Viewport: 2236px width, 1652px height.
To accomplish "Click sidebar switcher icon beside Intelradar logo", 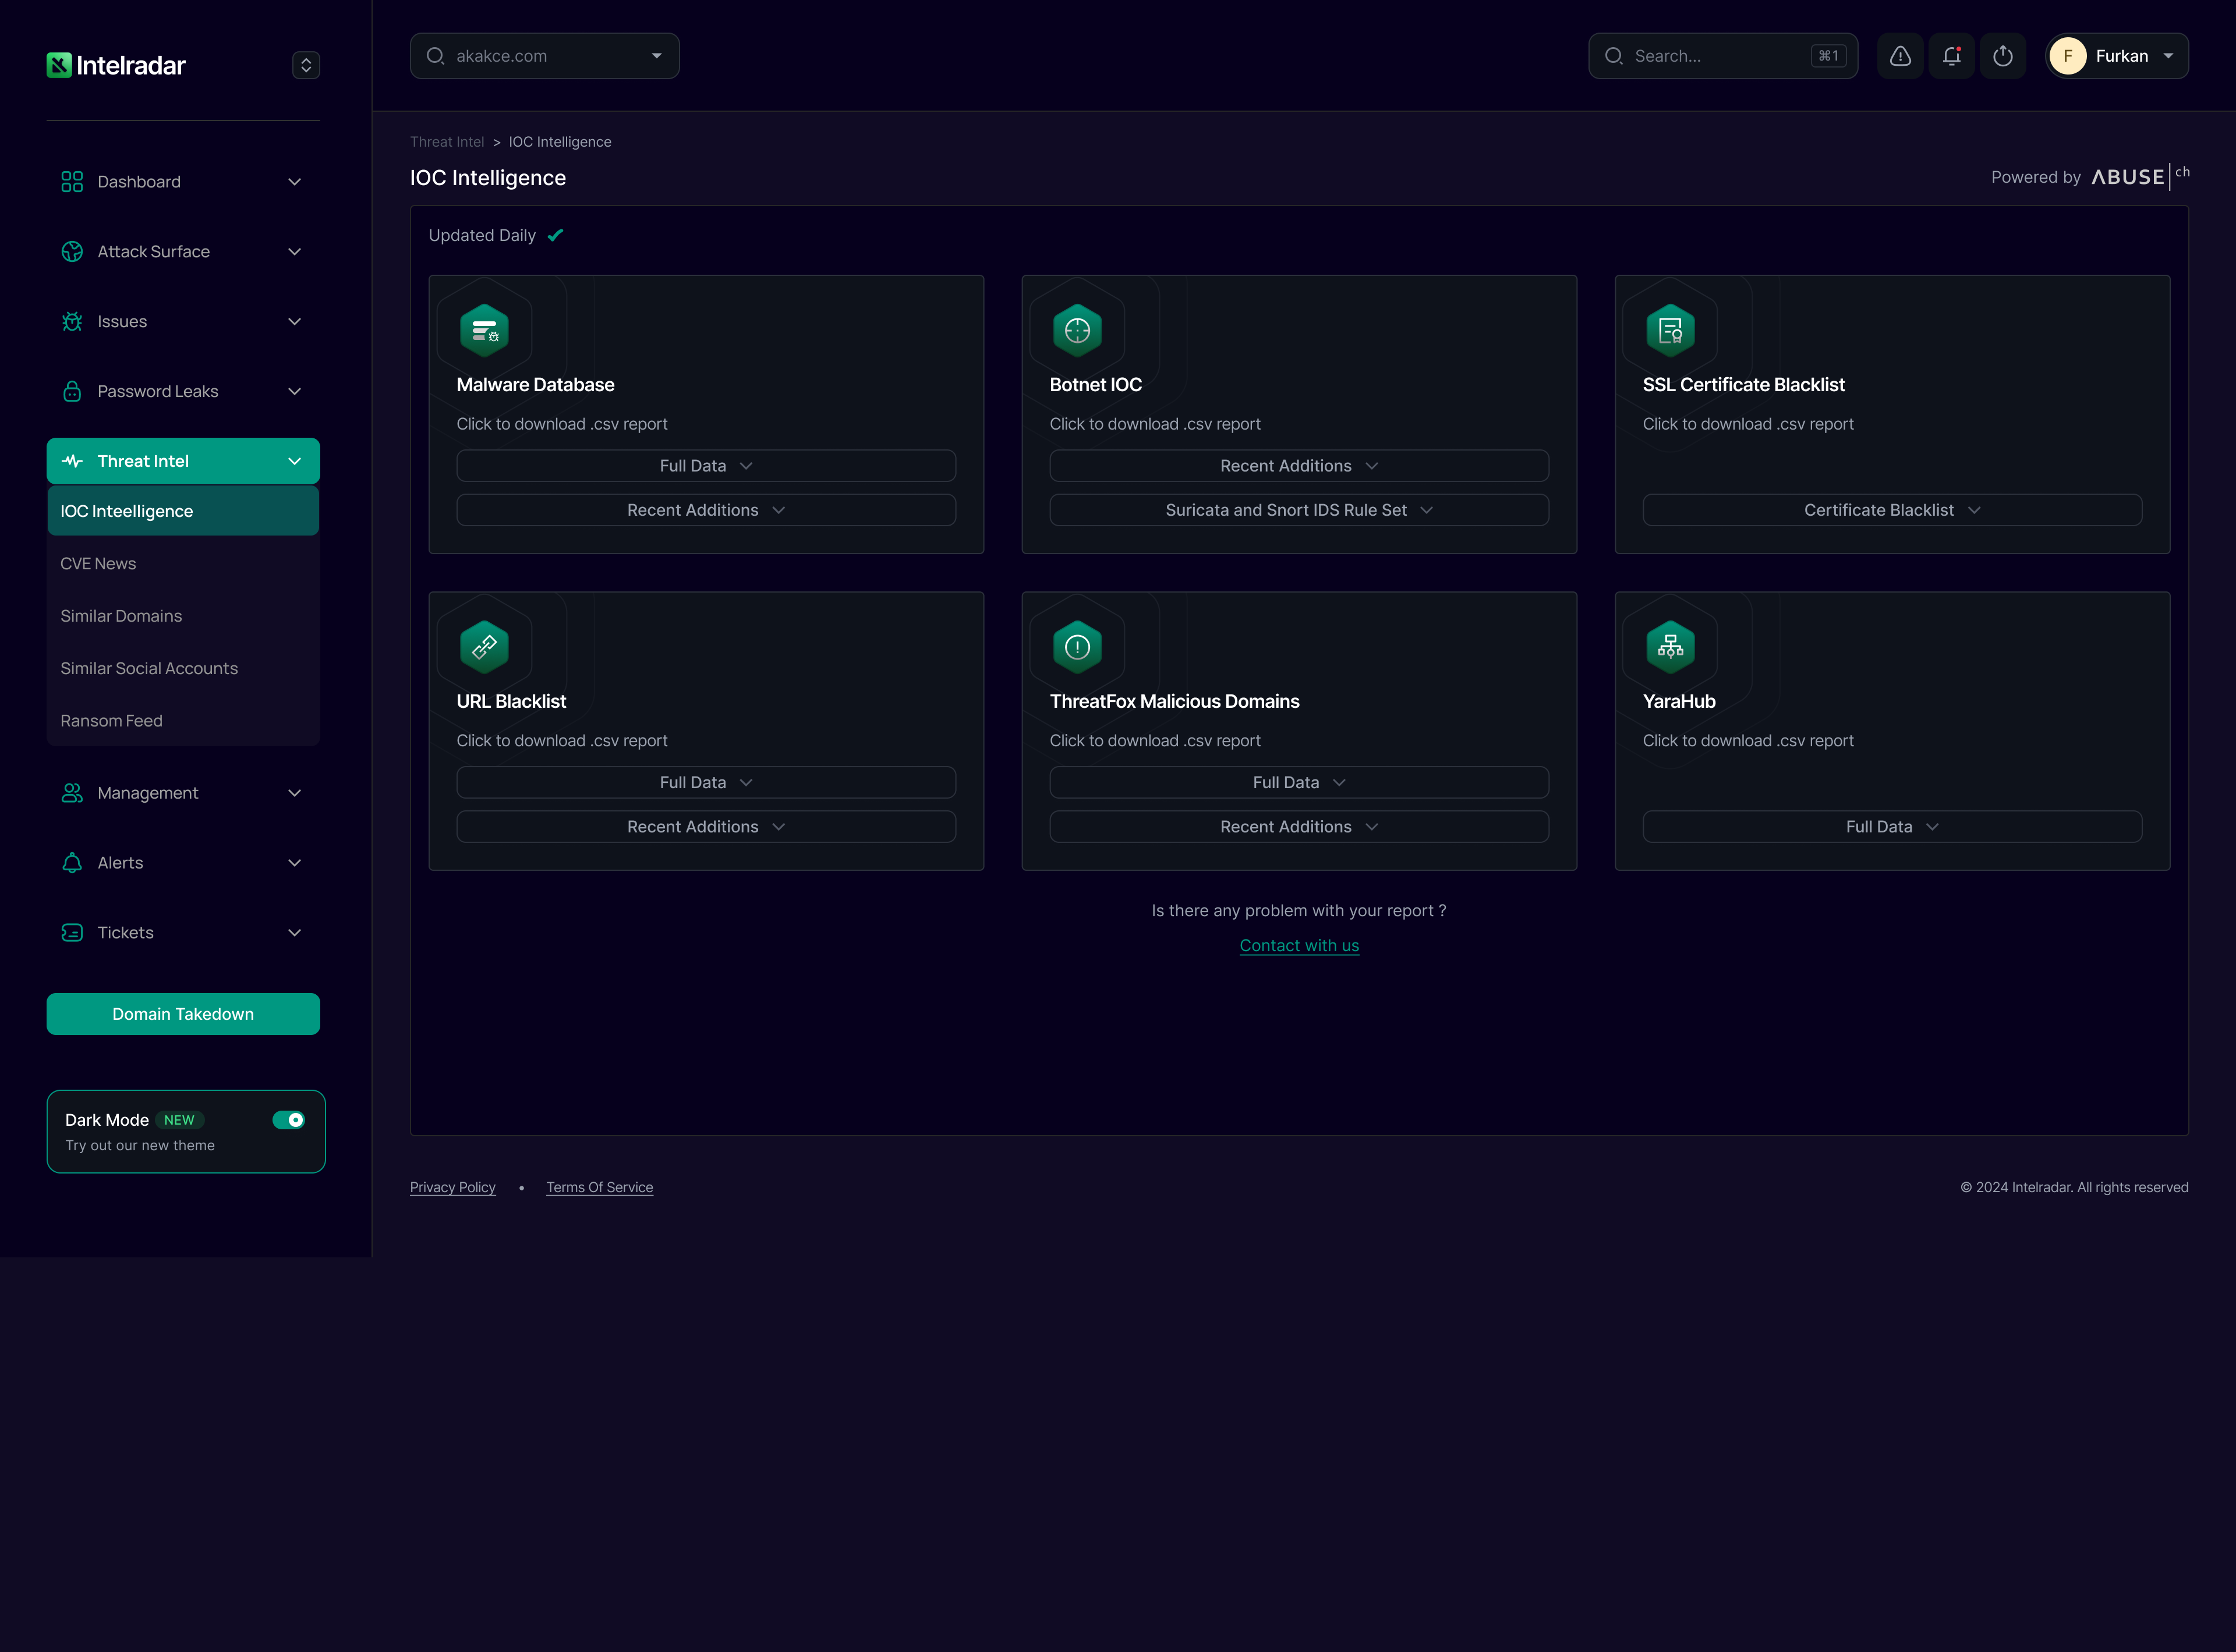I will [x=306, y=65].
